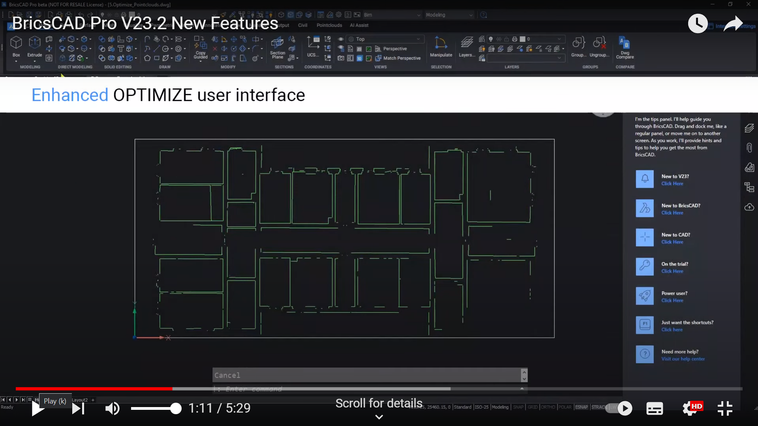Drag the video playback slider

pos(172,389)
